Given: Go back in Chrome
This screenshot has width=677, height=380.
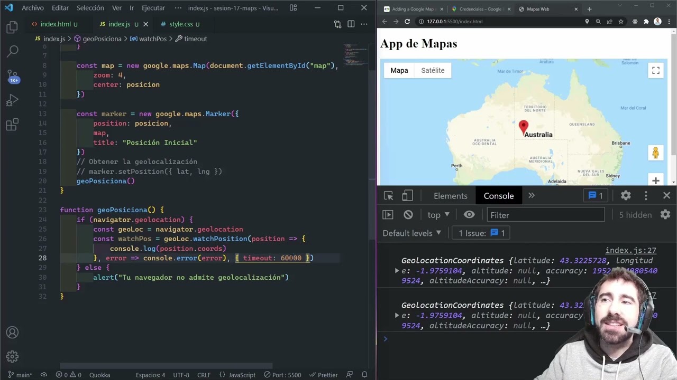Looking at the screenshot, I should [385, 22].
